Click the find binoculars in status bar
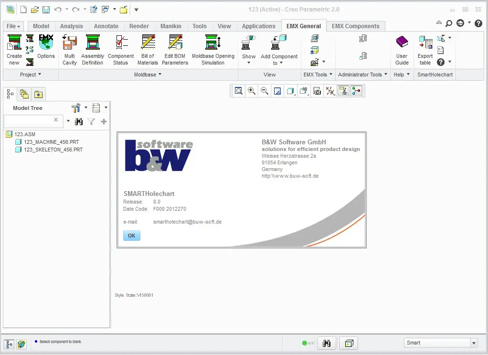Image resolution: width=488 pixels, height=355 pixels. (x=327, y=343)
